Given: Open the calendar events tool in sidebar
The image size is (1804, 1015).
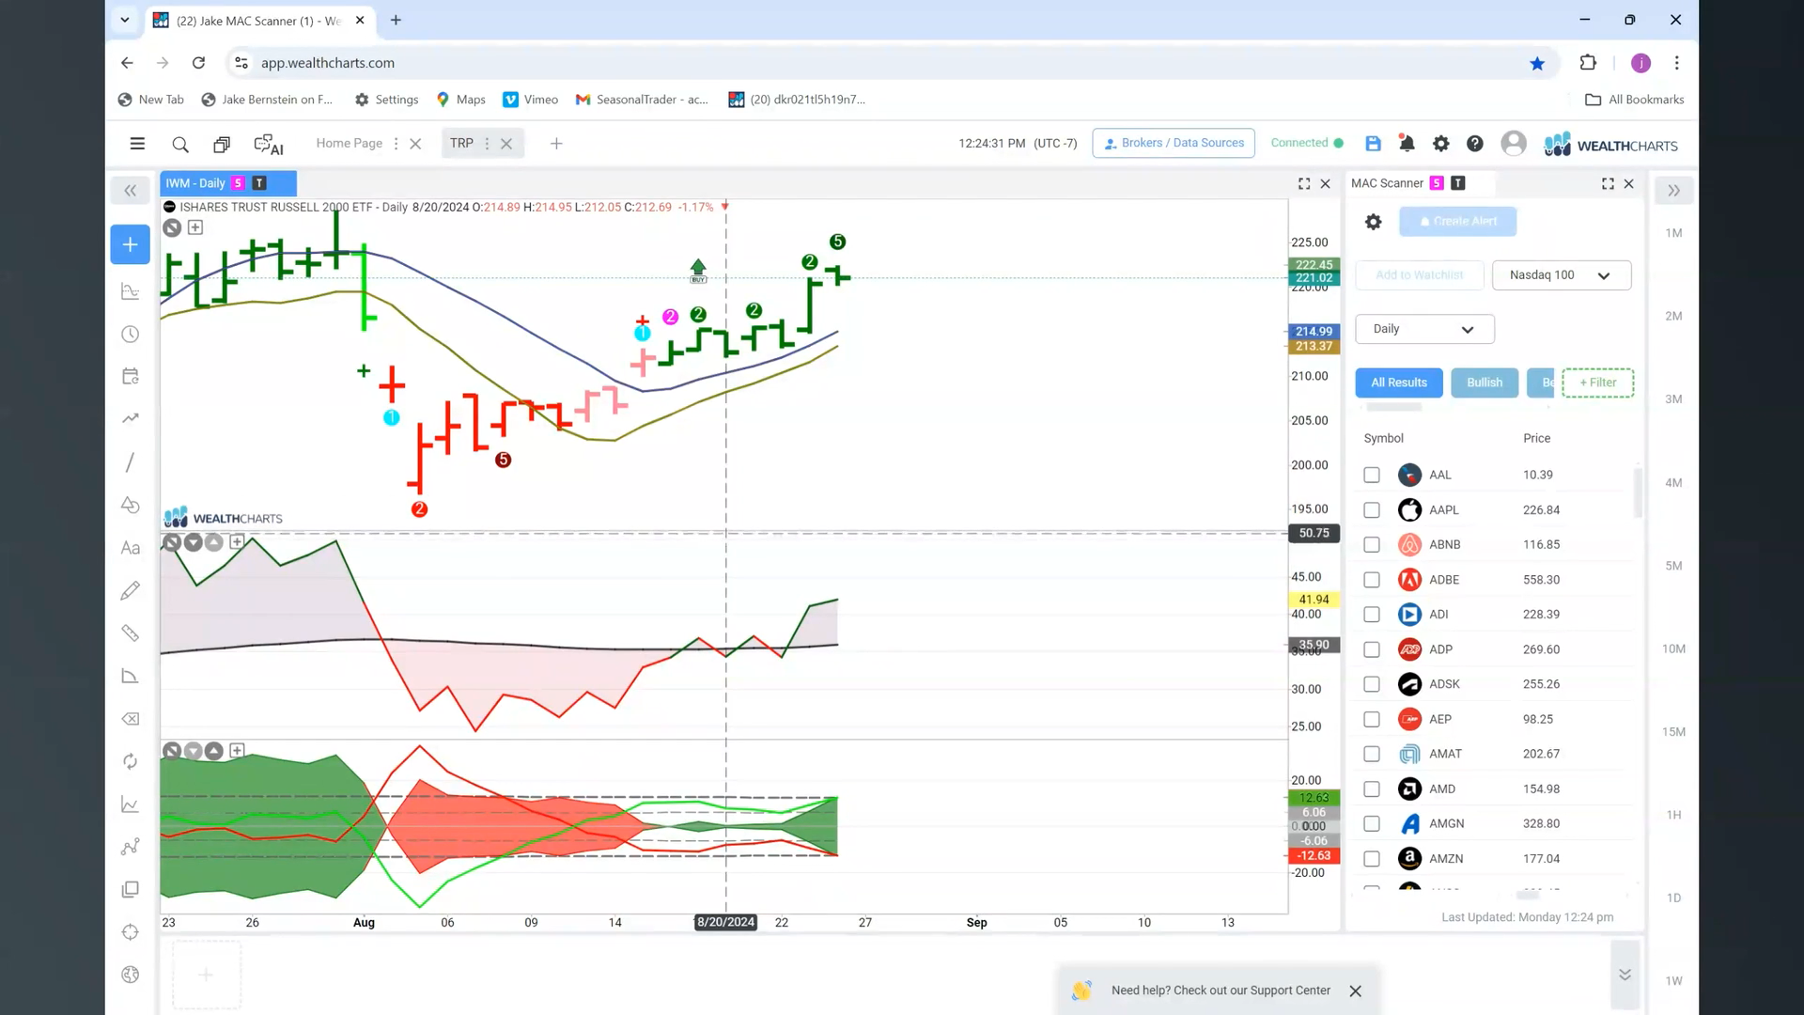Looking at the screenshot, I should coord(131,376).
